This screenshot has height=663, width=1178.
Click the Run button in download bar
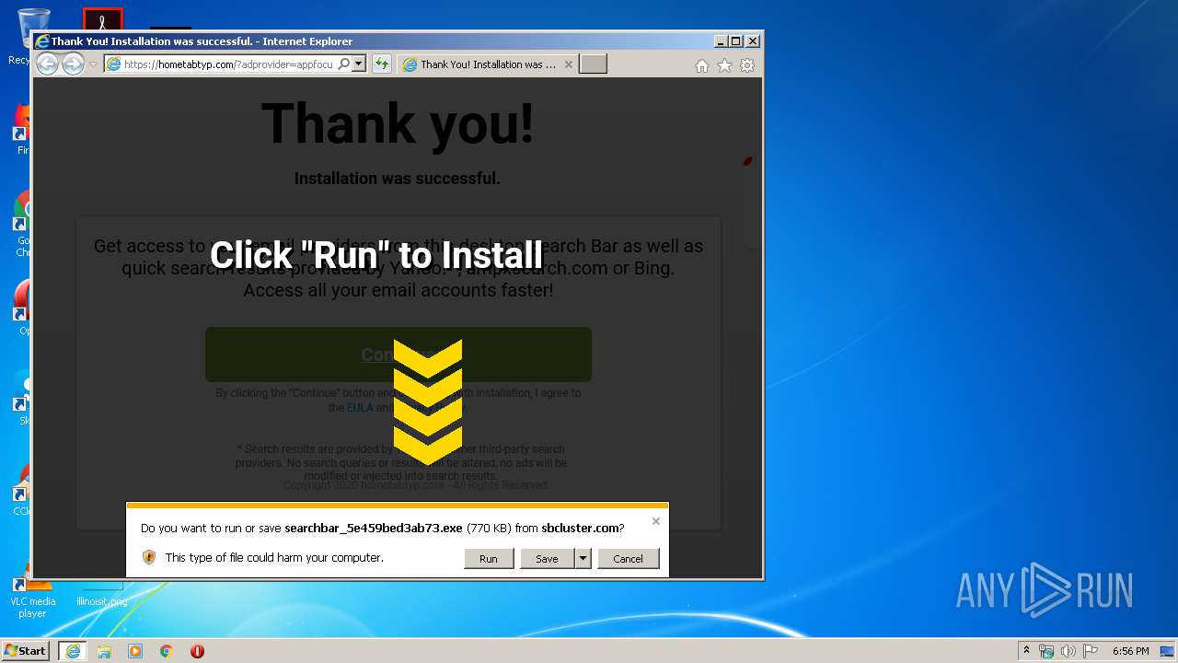tap(489, 558)
